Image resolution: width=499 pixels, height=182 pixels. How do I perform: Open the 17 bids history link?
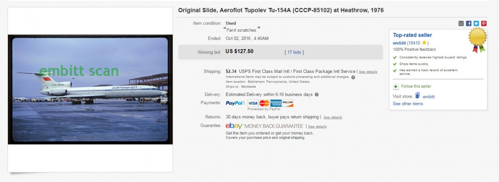pyautogui.click(x=294, y=52)
